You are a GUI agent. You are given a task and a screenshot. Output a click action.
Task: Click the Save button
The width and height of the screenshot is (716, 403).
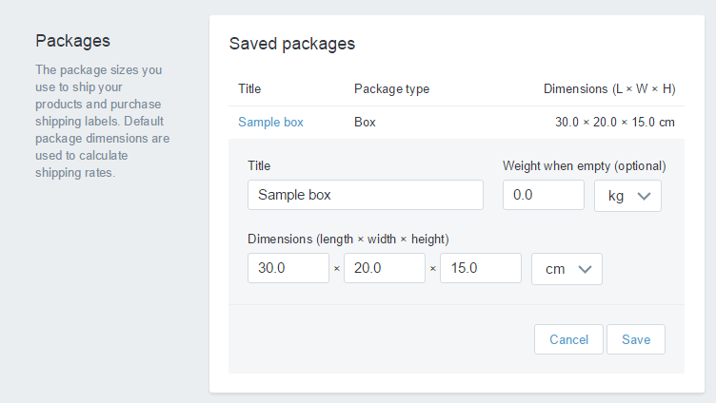[635, 339]
